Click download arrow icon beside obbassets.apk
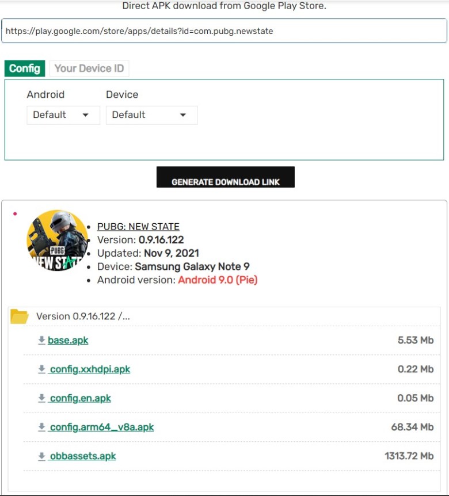449x496 pixels. (x=41, y=456)
